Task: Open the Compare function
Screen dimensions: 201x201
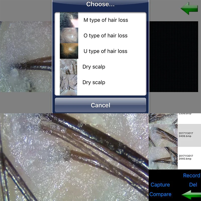Action: pyautogui.click(x=160, y=194)
